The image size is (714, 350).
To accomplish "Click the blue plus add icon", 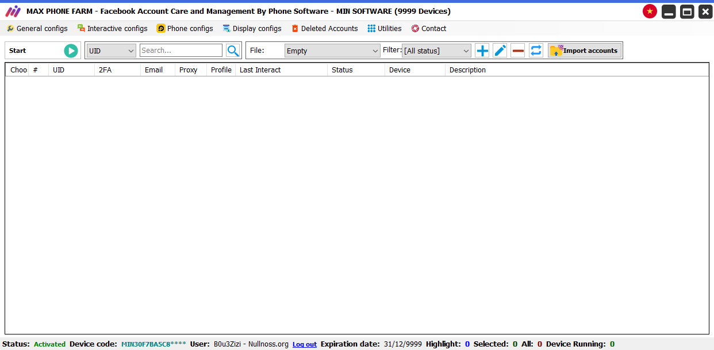I will (x=482, y=51).
